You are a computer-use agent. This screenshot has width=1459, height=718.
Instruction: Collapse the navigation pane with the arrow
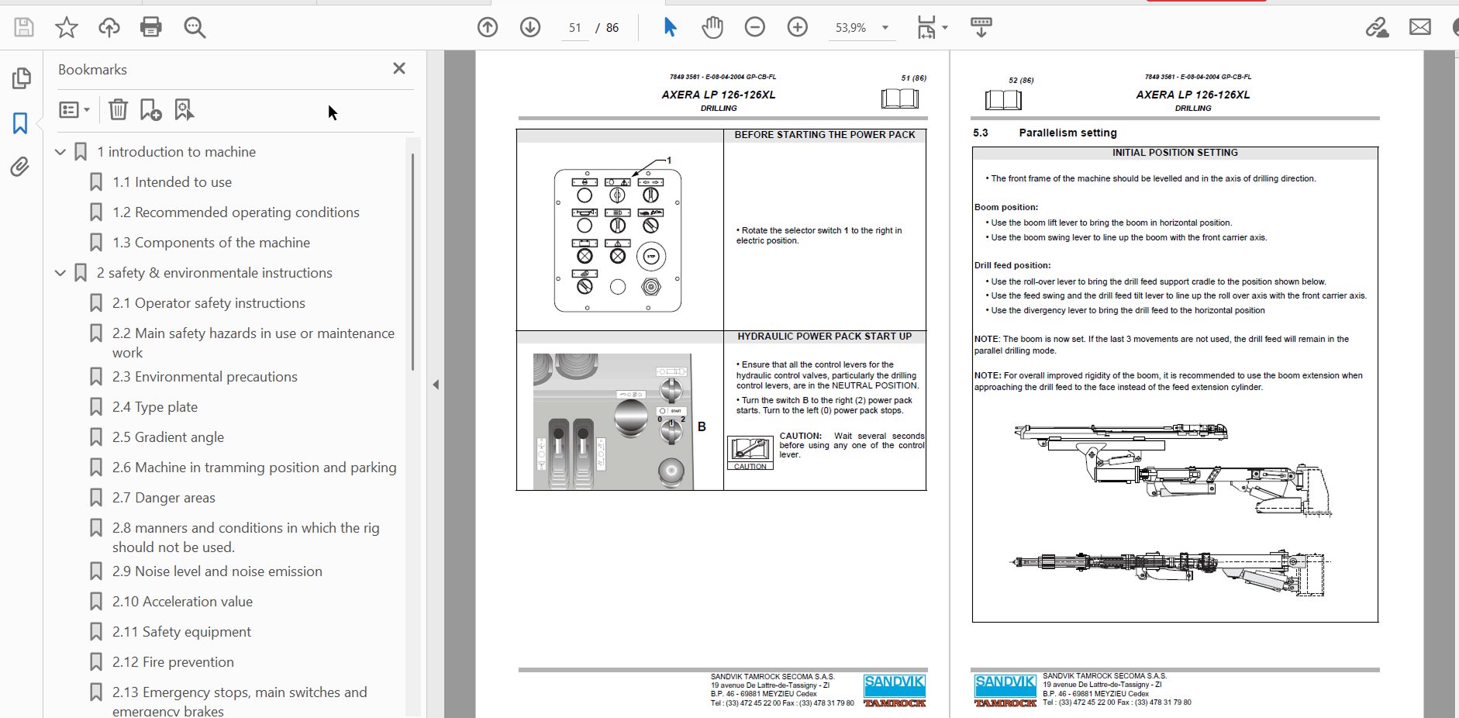(436, 385)
